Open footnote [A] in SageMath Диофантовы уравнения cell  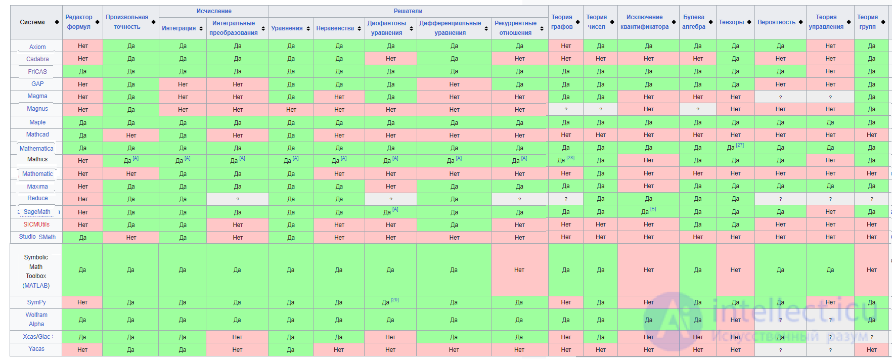[x=395, y=209]
